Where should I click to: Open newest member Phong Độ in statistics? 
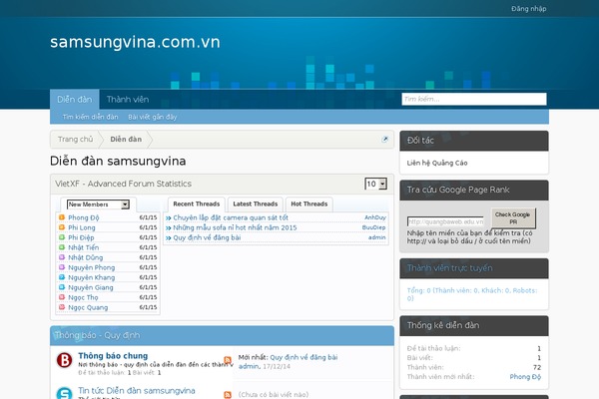525,376
